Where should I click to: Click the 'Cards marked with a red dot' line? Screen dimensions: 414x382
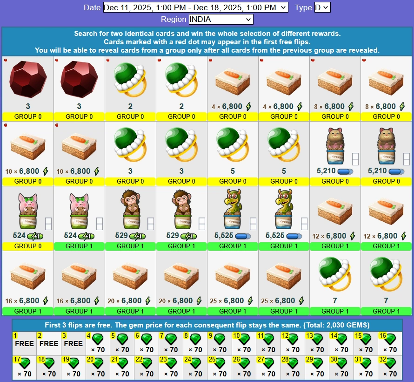point(207,42)
